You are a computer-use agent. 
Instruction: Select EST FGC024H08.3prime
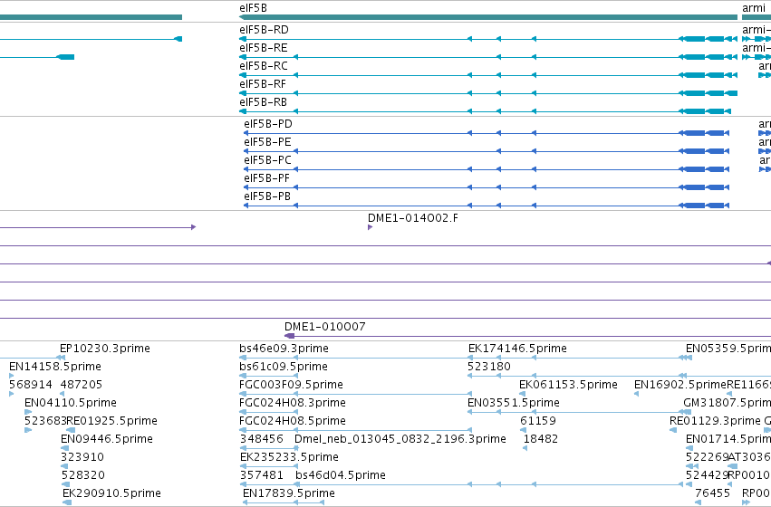click(293, 404)
